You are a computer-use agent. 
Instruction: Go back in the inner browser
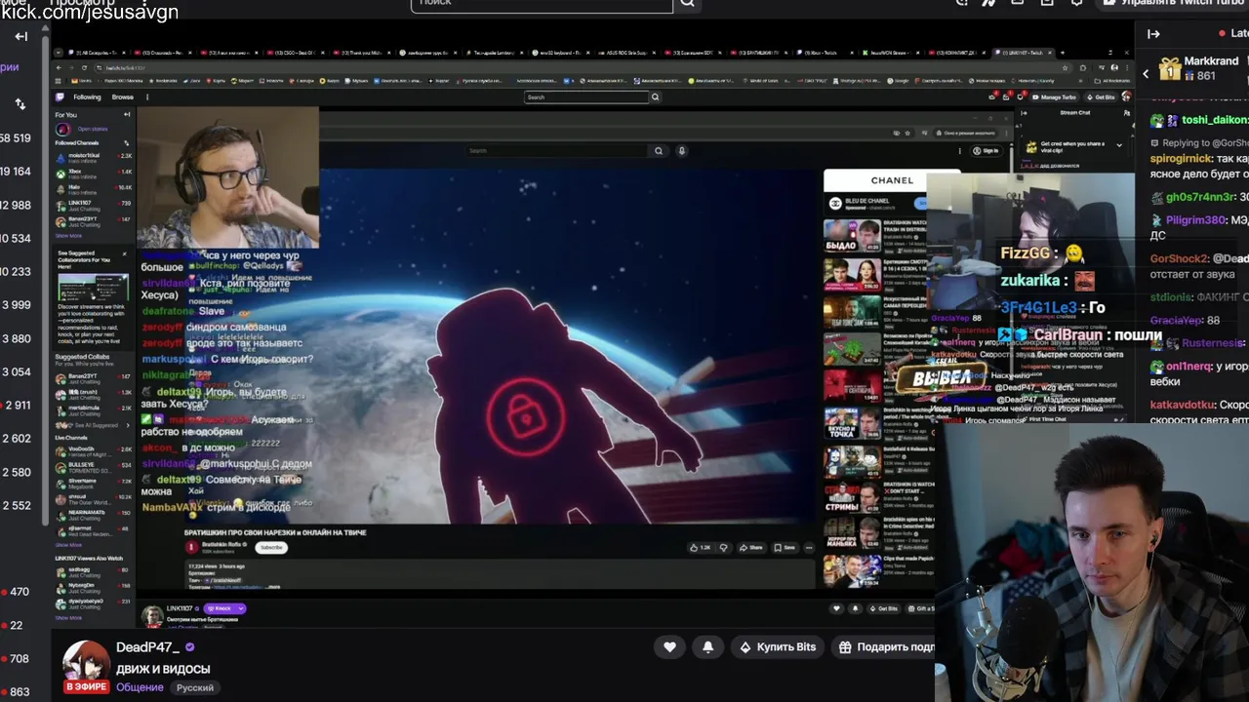click(60, 68)
